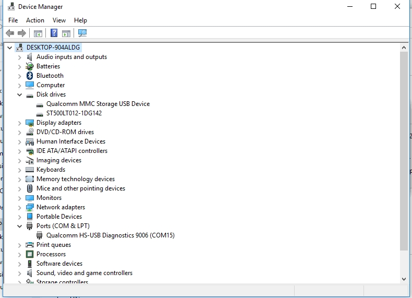Expand the Audio inputs and outputs category

[19, 57]
